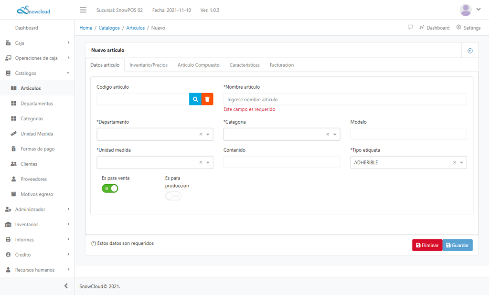Viewport: 489px width, 295px height.
Task: Click the Nombre articulo input field
Action: 345,99
